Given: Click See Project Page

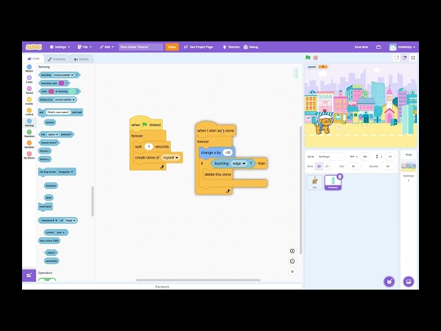Looking at the screenshot, I should pos(198,47).
